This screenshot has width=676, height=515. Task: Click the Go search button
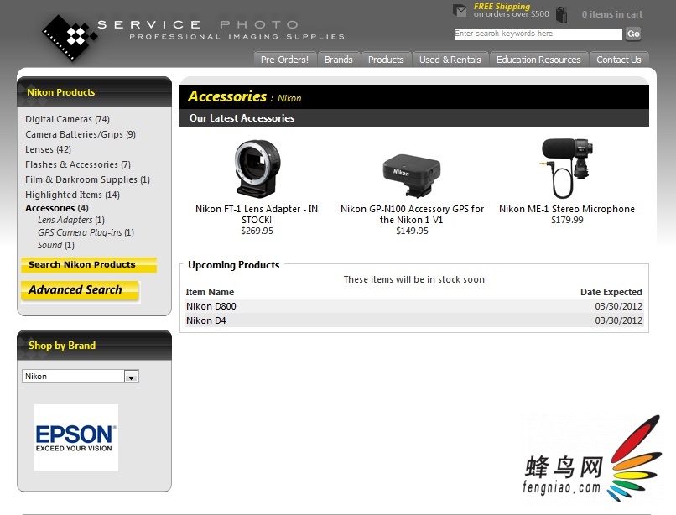coord(633,34)
